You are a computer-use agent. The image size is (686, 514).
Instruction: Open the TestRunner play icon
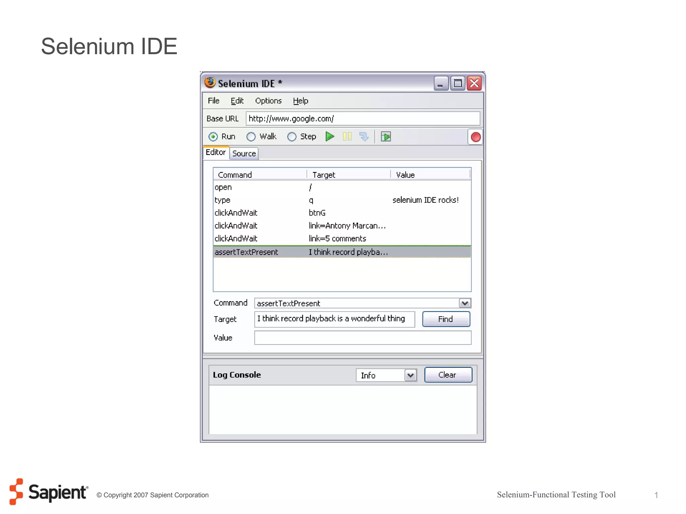click(x=386, y=137)
